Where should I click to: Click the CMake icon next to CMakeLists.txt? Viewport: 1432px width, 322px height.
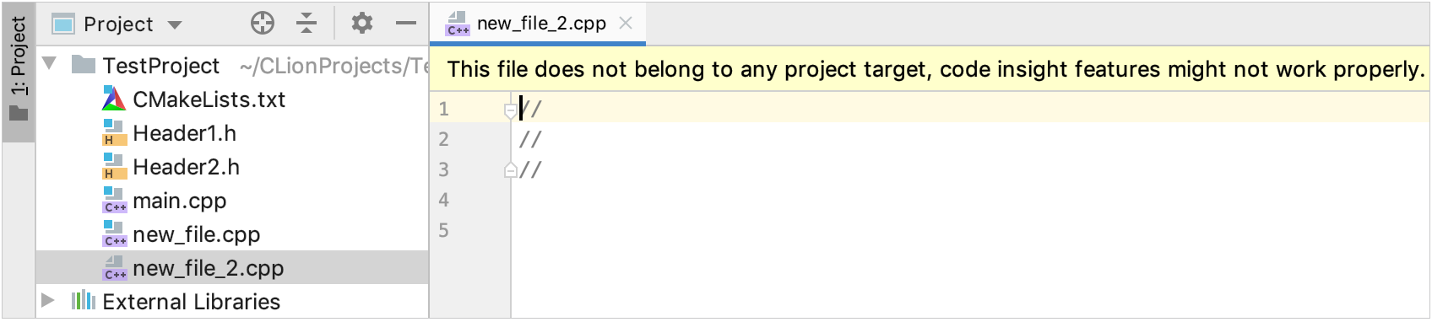114,99
